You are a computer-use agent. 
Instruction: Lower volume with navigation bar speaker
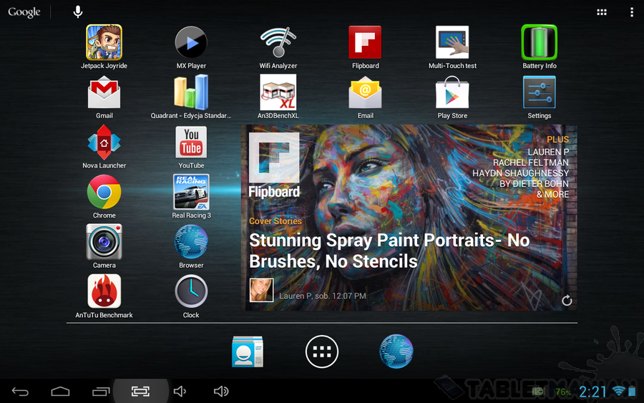(x=180, y=392)
